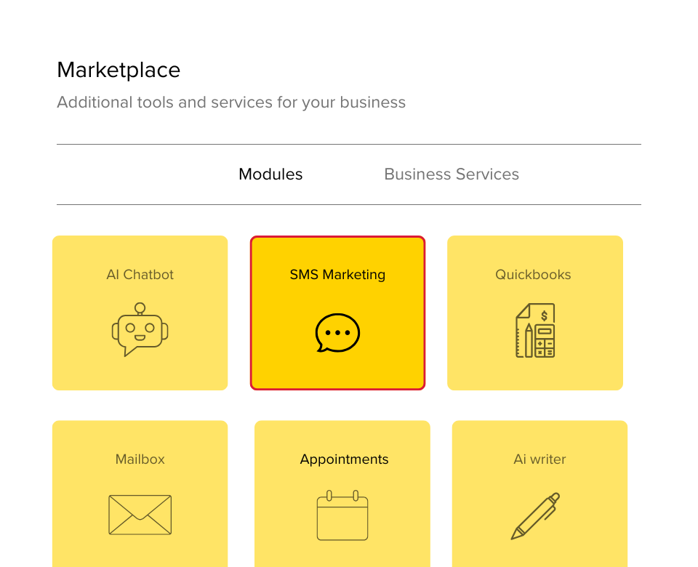The width and height of the screenshot is (698, 567).
Task: Select the Mailbox module label
Action: (140, 459)
